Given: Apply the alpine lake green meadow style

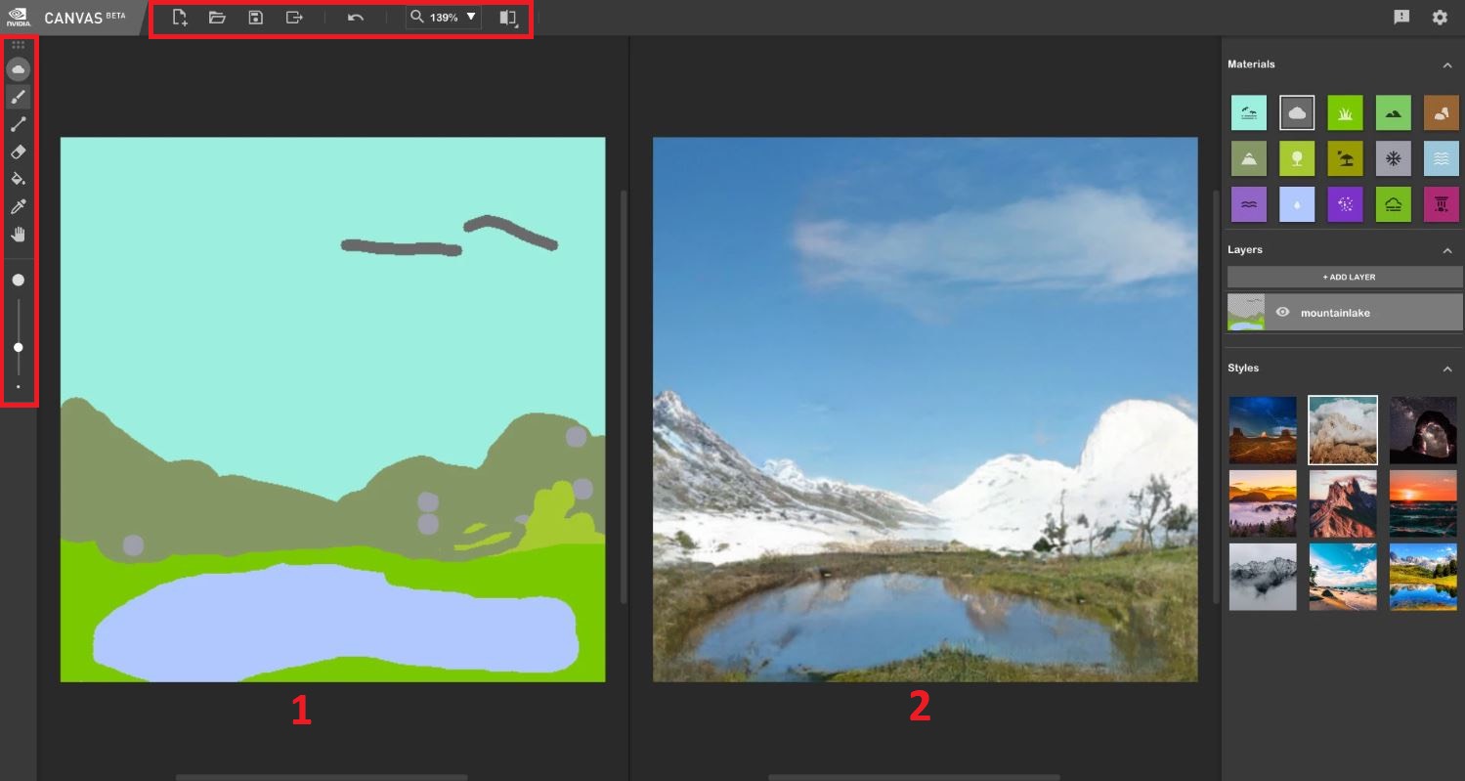Looking at the screenshot, I should pyautogui.click(x=1423, y=577).
